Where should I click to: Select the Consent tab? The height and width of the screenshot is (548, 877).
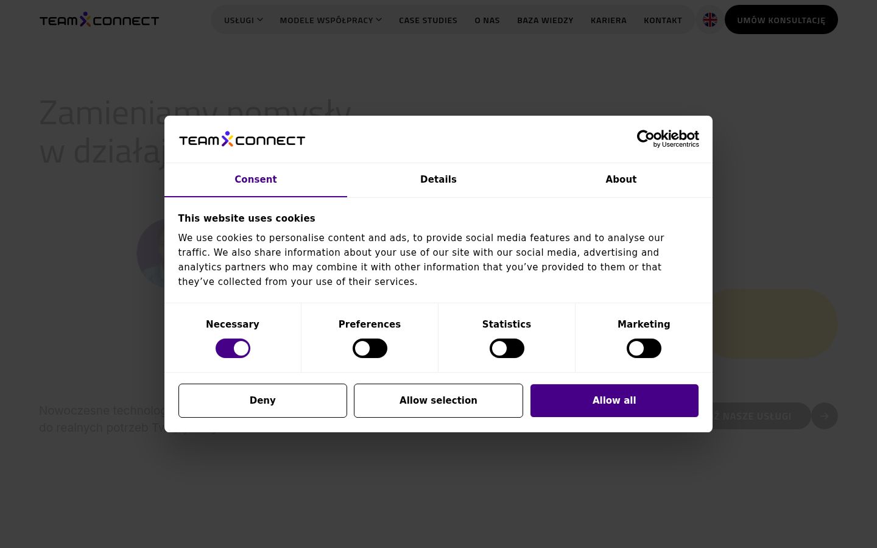pyautogui.click(x=256, y=180)
